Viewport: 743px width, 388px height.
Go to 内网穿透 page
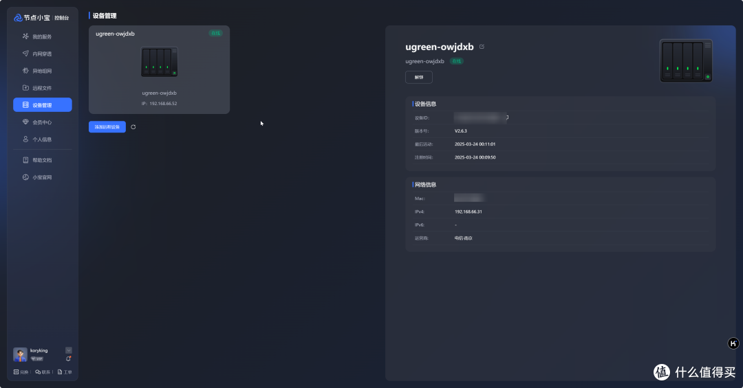(x=42, y=54)
